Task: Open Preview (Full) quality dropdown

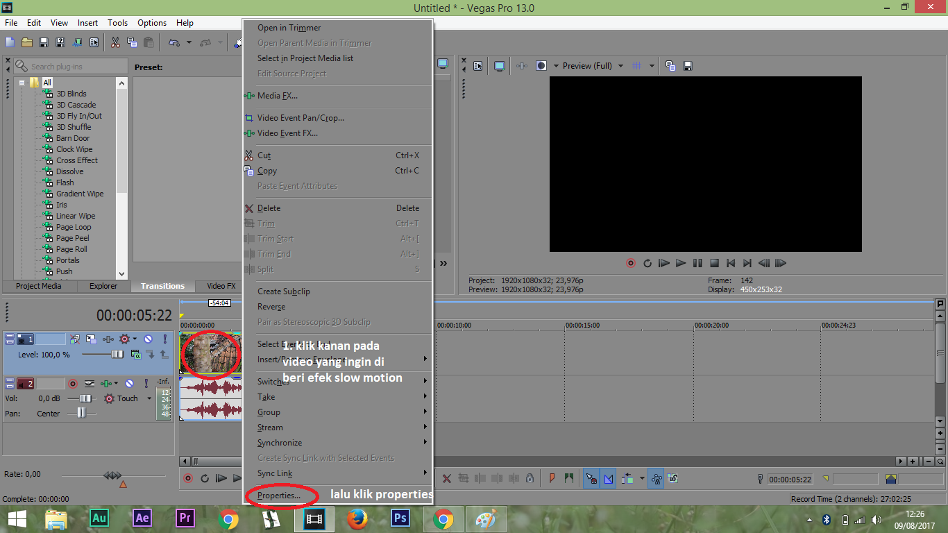Action: pos(620,66)
